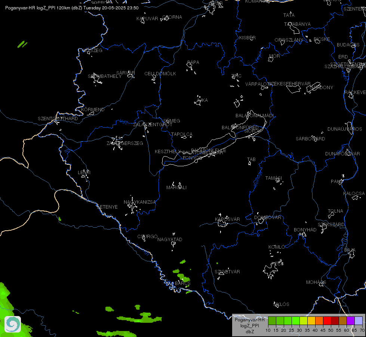Select the bright red 45-50 dBZ swatch
The height and width of the screenshot is (337, 366).
(327, 321)
